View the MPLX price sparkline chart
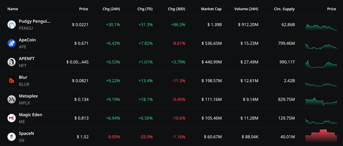 tap(321, 101)
